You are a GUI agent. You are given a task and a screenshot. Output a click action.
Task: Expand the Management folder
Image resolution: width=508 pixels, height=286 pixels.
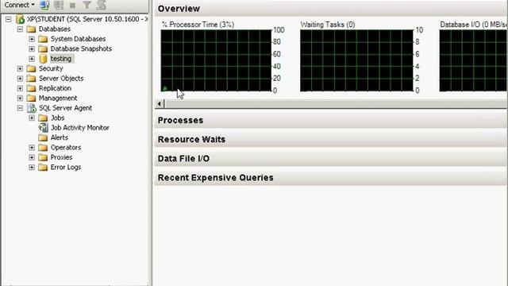20,99
